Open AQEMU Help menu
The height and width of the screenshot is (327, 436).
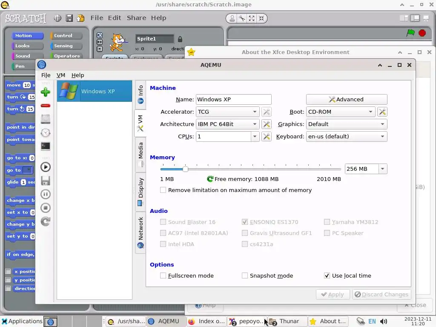click(77, 75)
